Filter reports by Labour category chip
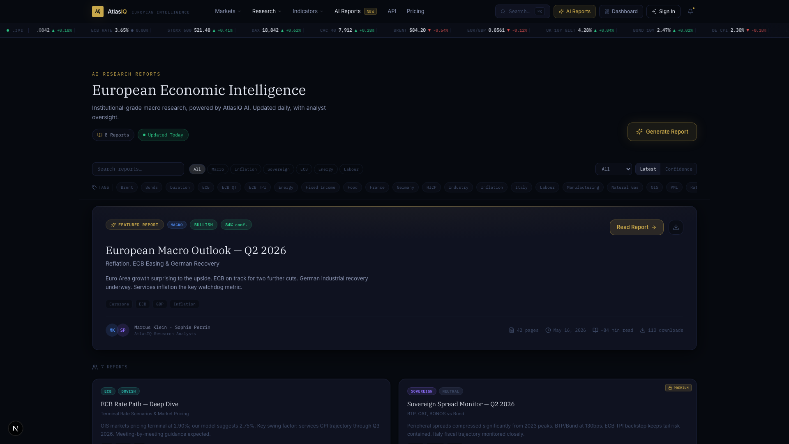 [351, 169]
